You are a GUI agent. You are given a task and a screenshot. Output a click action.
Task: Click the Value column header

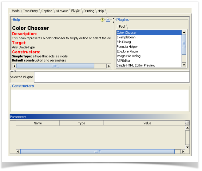[x=147, y=123]
